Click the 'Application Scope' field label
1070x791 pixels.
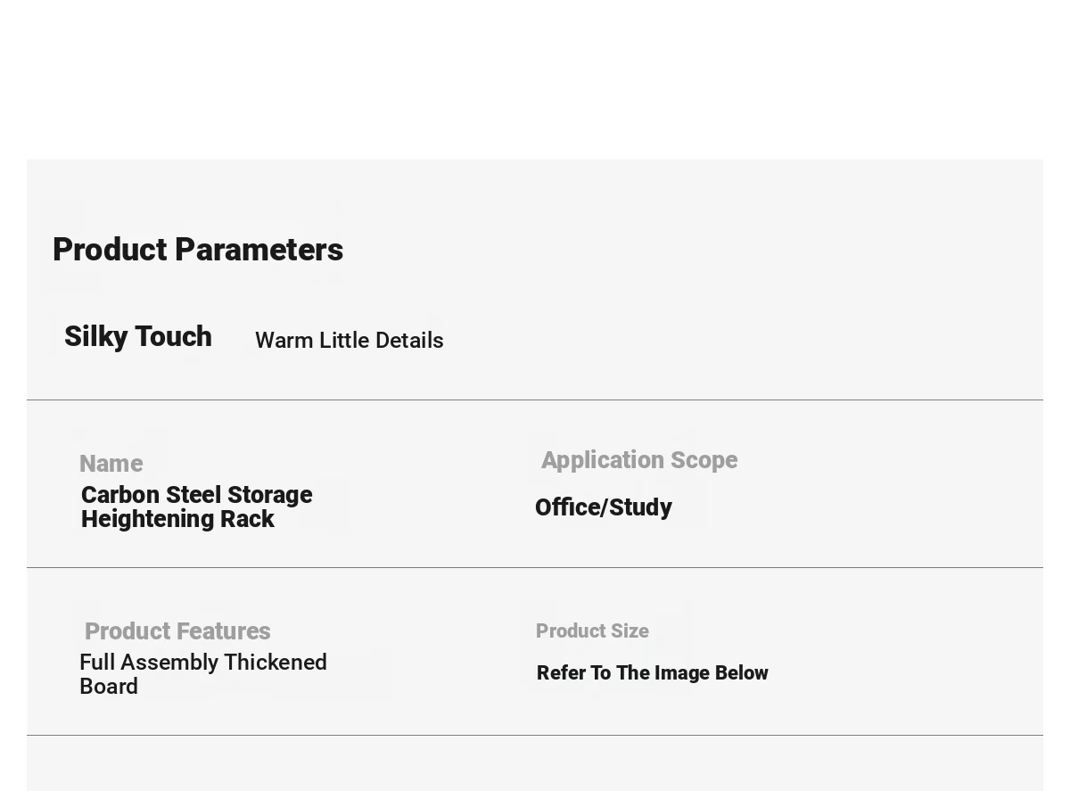coord(638,460)
